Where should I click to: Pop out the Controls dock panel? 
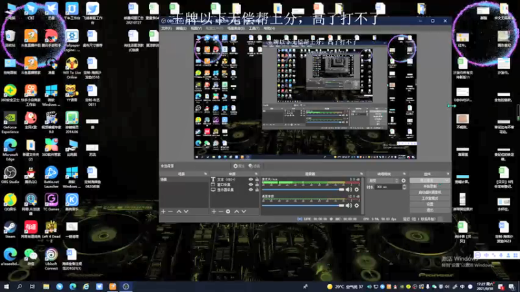click(x=448, y=174)
